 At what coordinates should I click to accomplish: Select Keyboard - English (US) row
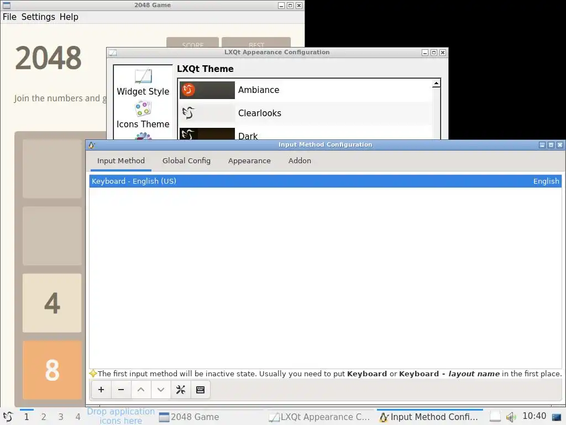[x=325, y=181]
